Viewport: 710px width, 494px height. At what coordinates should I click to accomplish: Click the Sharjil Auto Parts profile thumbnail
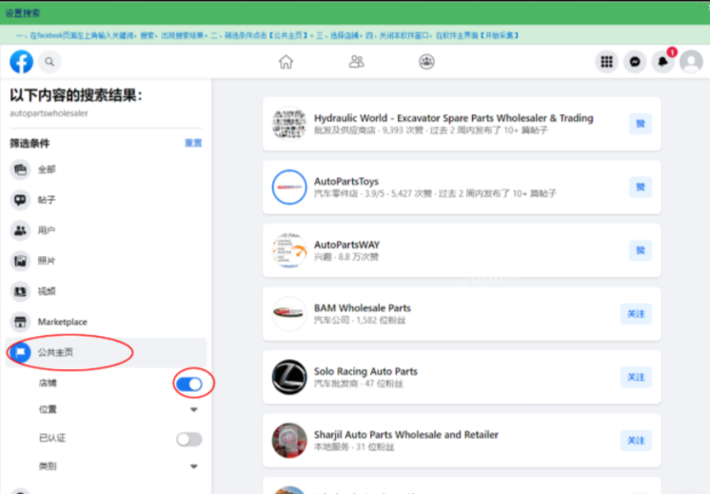[289, 441]
